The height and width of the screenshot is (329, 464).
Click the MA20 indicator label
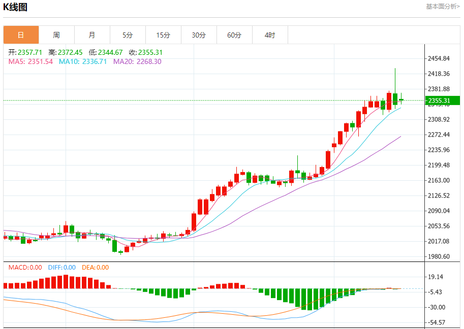click(x=137, y=61)
